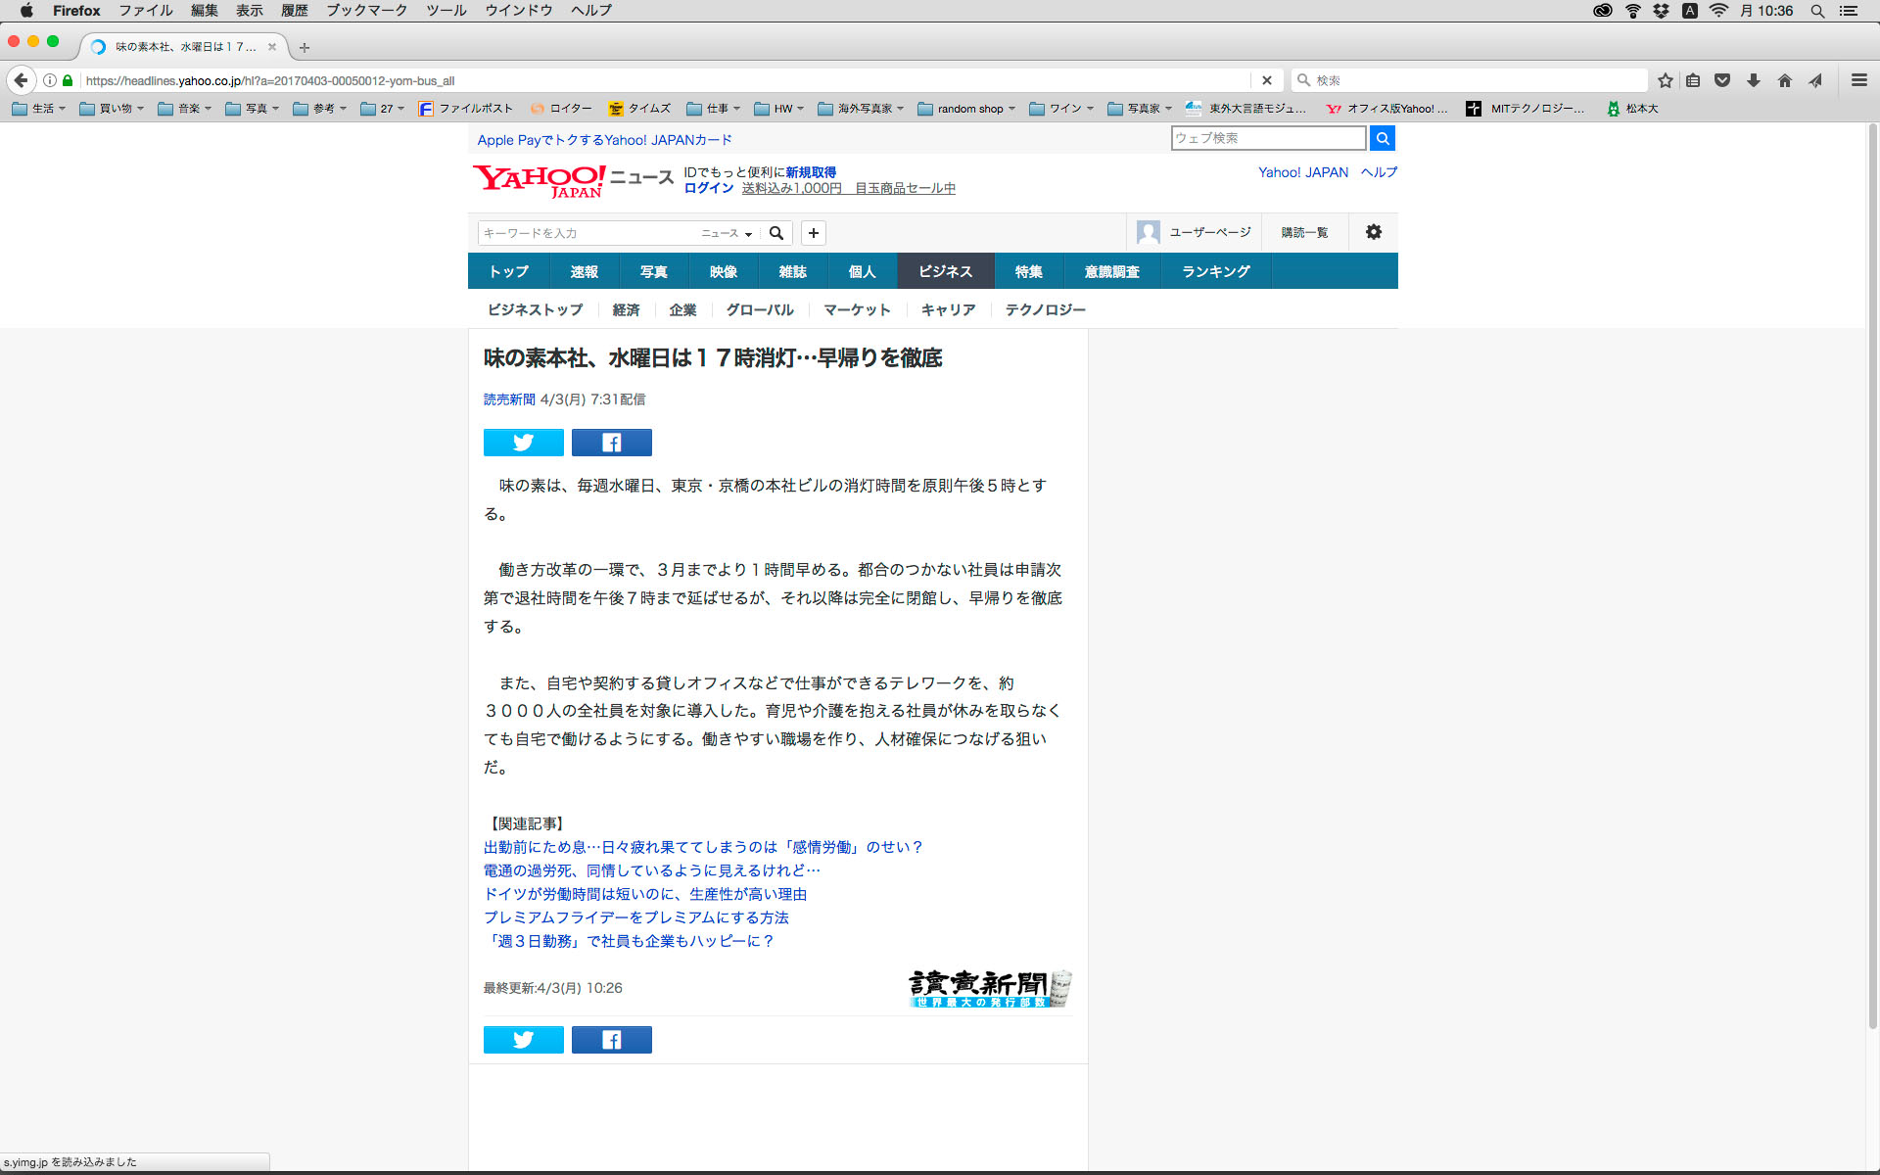
Task: Save page to Pocket icon
Action: pyautogui.click(x=1722, y=80)
